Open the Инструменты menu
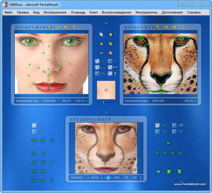 [146, 12]
